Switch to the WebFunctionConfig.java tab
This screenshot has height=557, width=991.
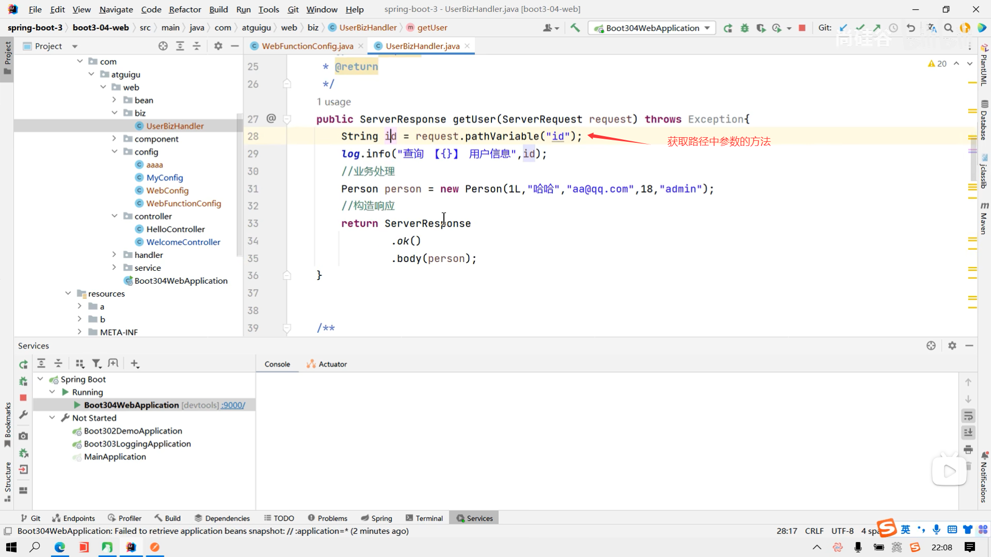click(x=307, y=46)
